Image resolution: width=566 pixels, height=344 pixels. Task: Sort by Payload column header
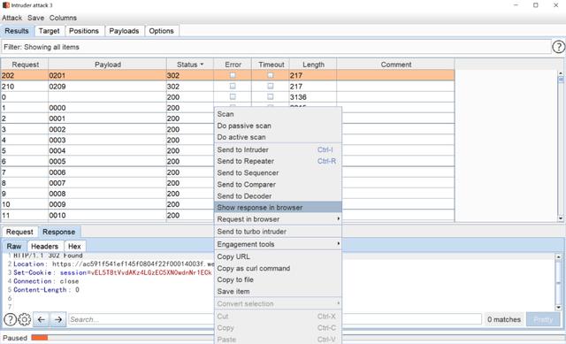click(x=108, y=65)
